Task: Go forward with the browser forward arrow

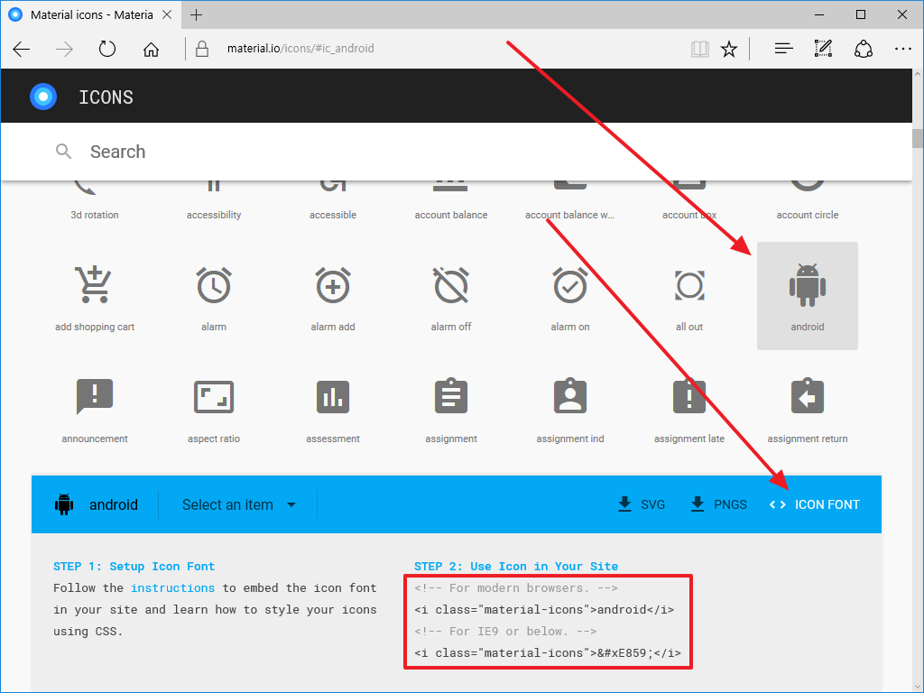Action: coord(64,49)
